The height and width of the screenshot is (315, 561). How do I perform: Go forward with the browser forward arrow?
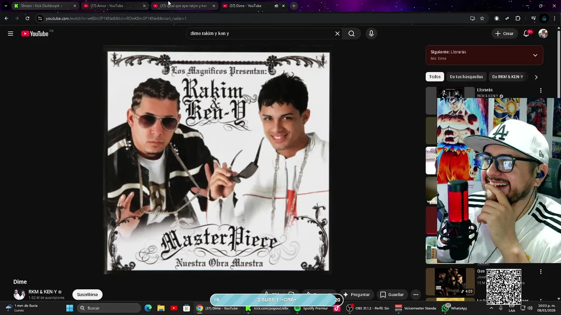[x=17, y=18]
